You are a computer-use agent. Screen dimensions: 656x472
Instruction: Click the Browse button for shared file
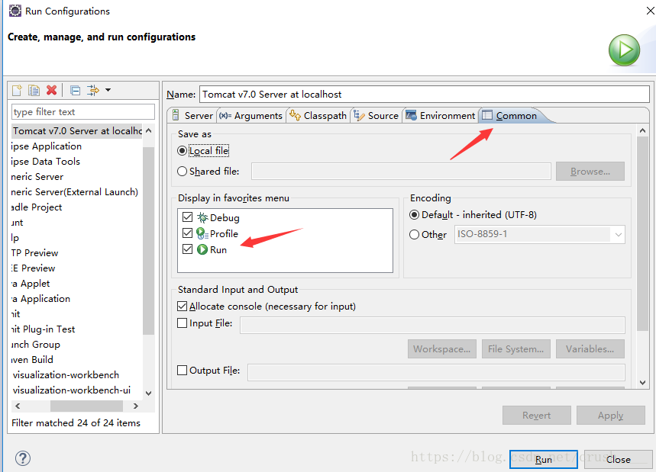click(590, 172)
